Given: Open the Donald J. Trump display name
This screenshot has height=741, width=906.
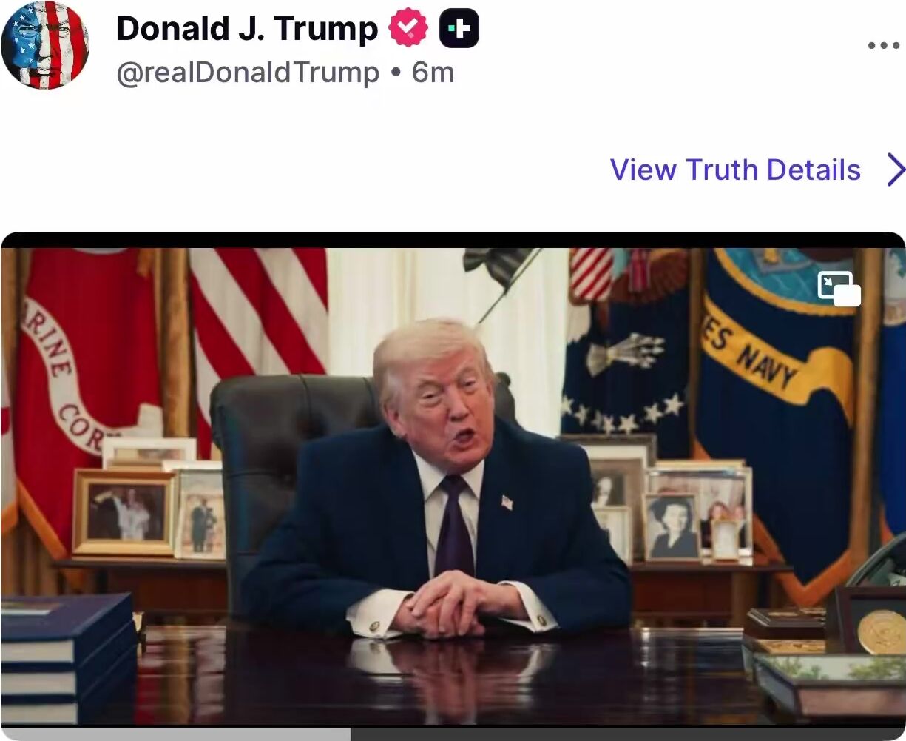Looking at the screenshot, I should click(x=247, y=29).
